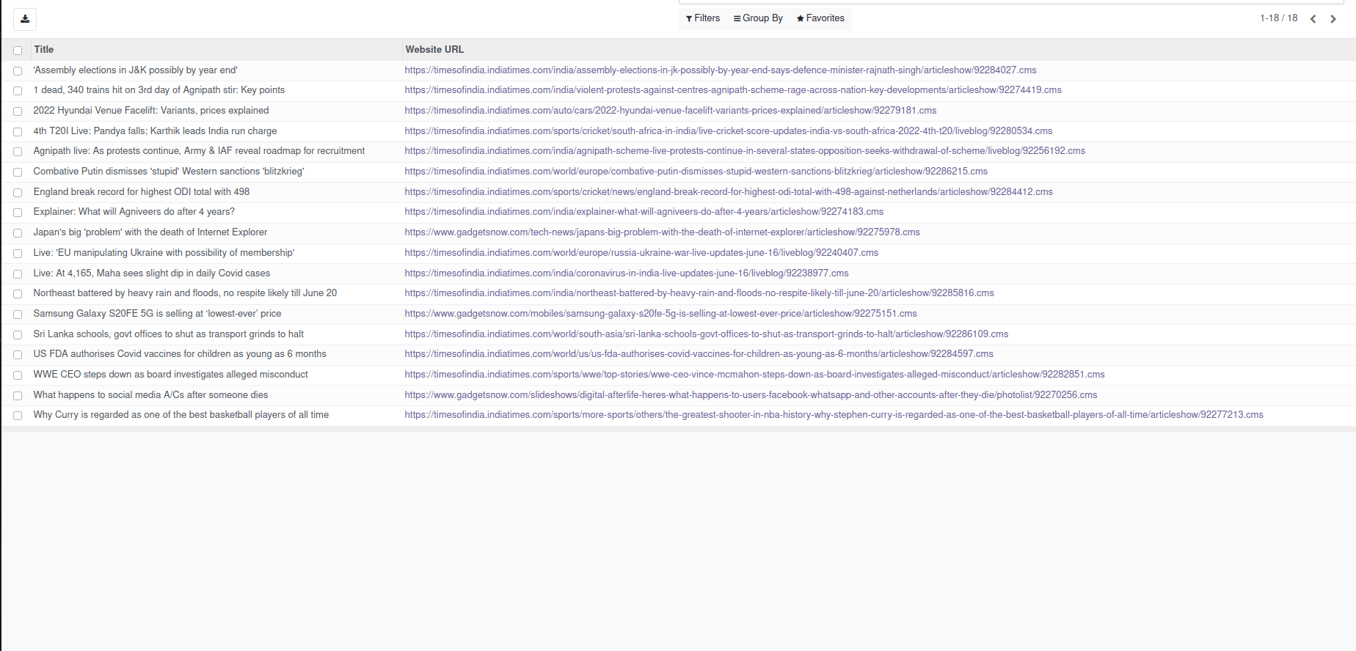Check the 4th T20I Live row
1356x651 pixels.
(18, 132)
